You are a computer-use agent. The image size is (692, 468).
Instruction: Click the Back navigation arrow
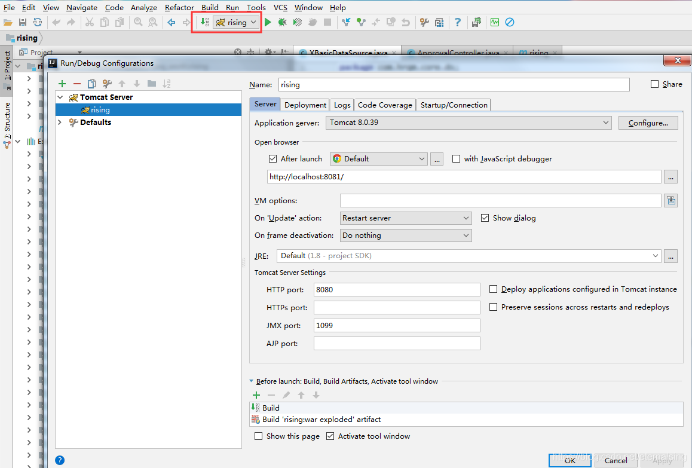point(172,22)
